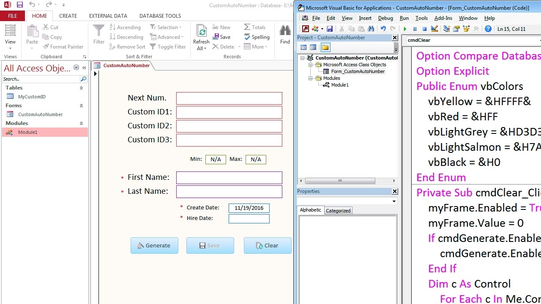Image resolution: width=541 pixels, height=304 pixels.
Task: Click the Break pause icon in VBA toolbar
Action: pos(415,29)
